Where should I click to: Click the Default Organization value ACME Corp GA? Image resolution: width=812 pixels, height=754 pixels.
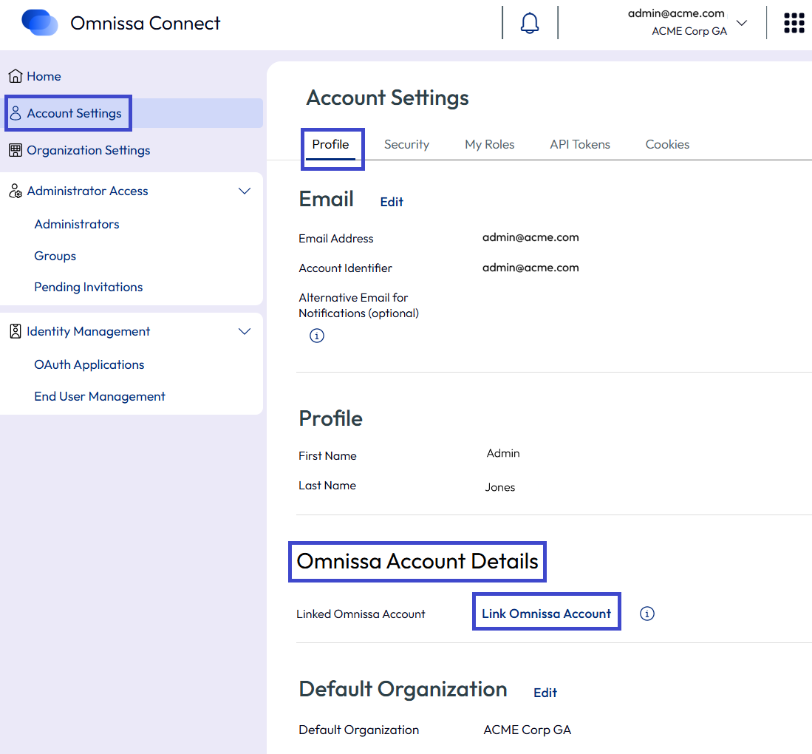[x=528, y=730]
